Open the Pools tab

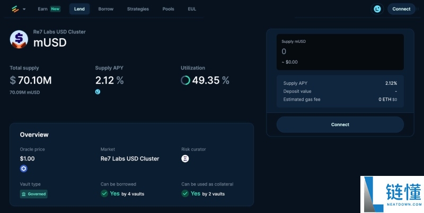tap(168, 9)
